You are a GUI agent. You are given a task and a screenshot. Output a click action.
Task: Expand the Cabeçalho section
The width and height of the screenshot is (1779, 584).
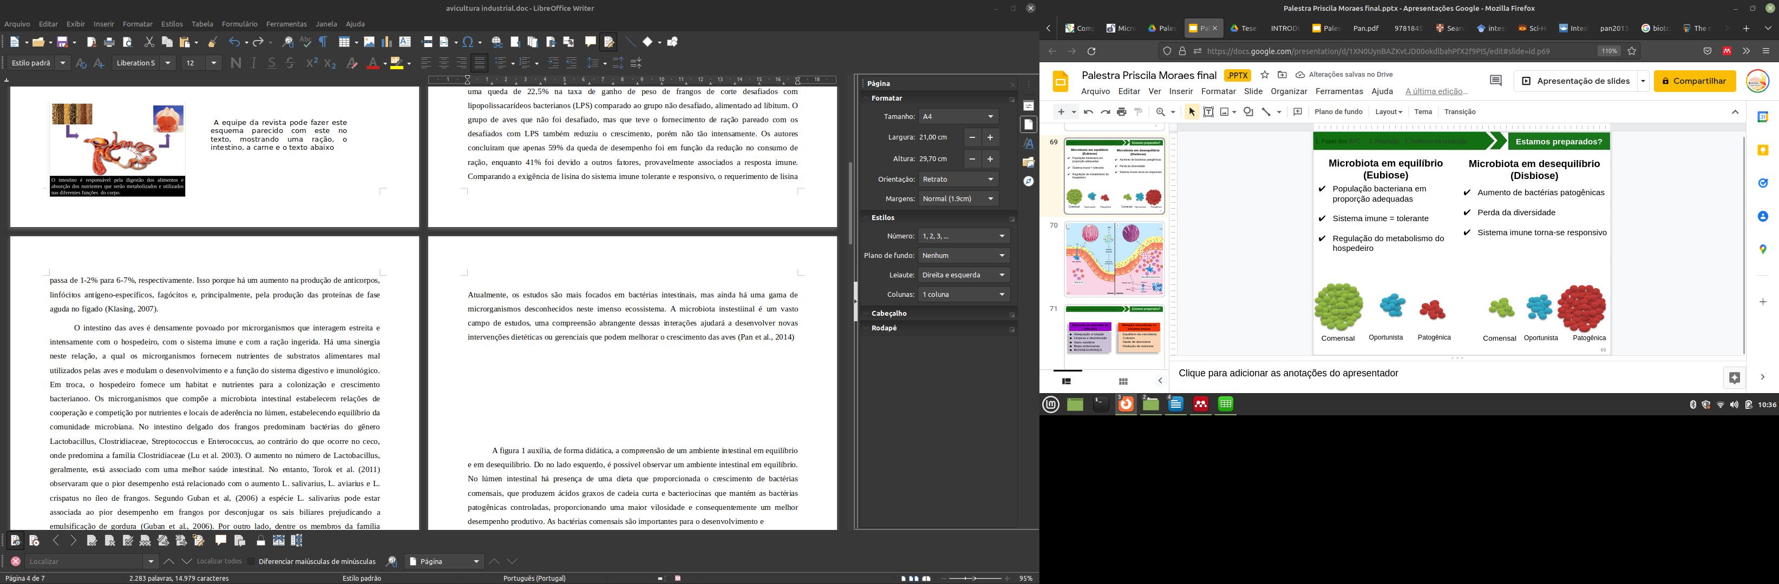889,313
